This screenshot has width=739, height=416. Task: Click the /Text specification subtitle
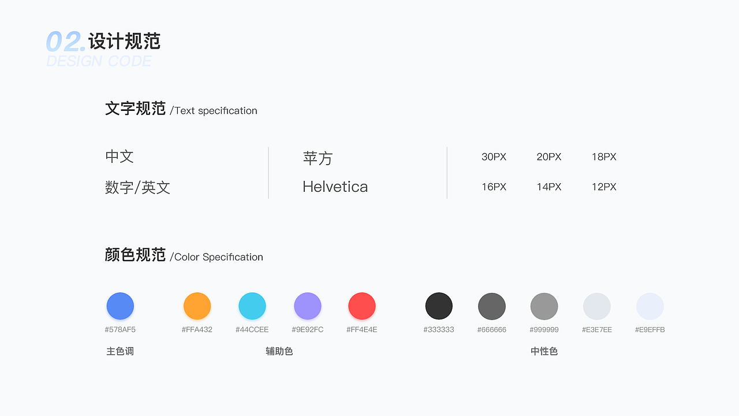[x=214, y=110]
